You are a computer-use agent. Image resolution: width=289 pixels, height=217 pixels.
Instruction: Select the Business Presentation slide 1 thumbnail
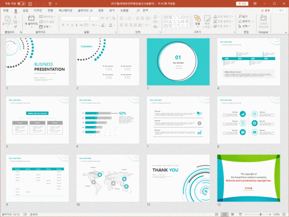point(38,62)
